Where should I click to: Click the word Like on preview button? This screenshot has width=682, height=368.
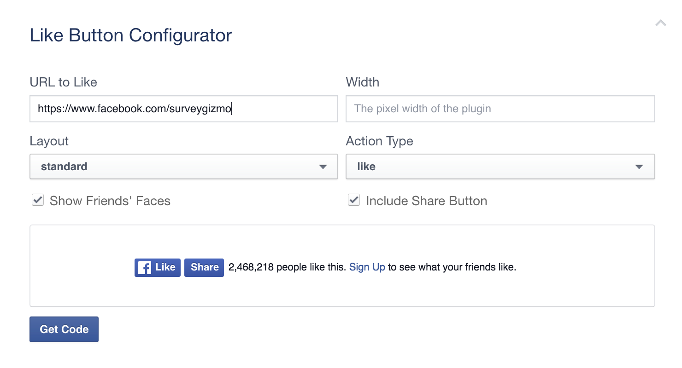pos(165,267)
